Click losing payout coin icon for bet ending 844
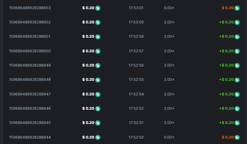 point(237,137)
